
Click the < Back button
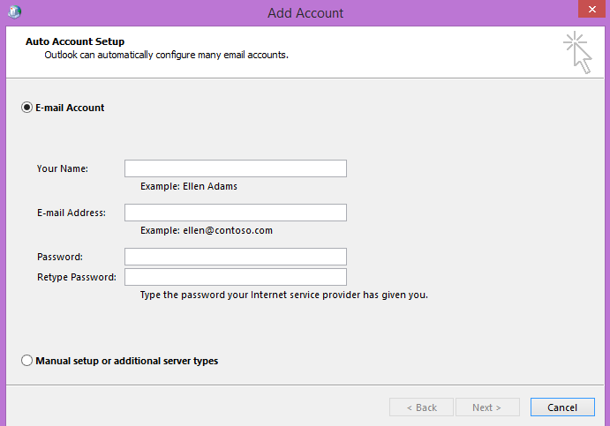click(x=421, y=407)
